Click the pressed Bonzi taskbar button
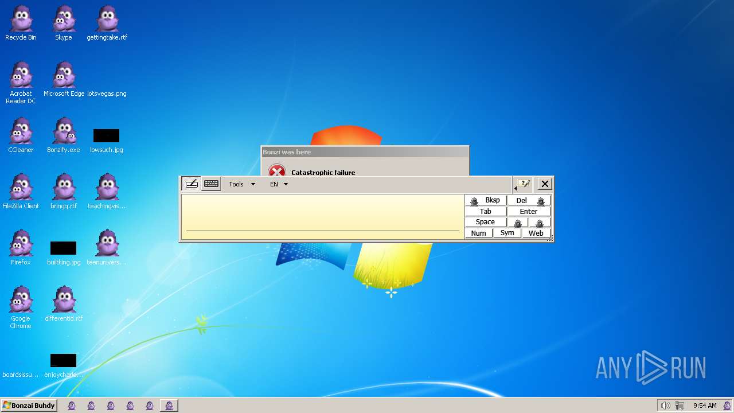Screen dimensions: 734x413 (x=169, y=406)
